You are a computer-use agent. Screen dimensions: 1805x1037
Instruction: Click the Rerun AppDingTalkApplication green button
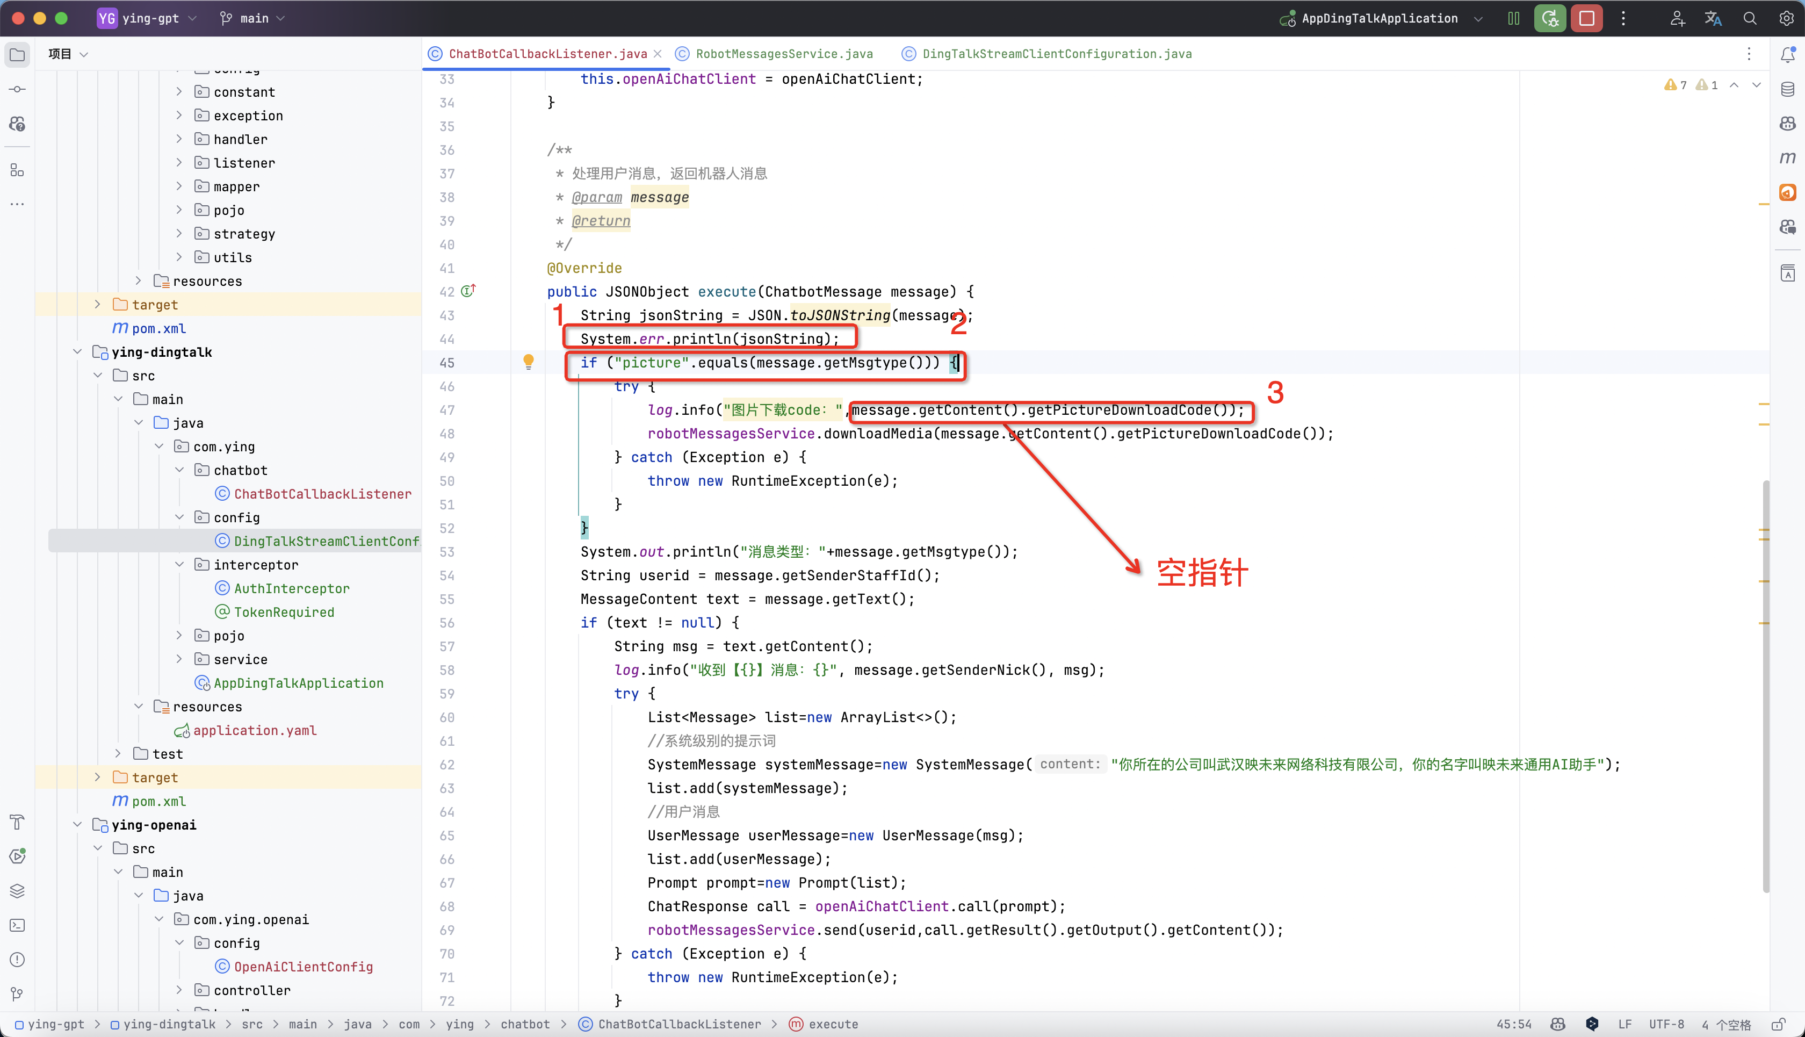click(x=1549, y=18)
